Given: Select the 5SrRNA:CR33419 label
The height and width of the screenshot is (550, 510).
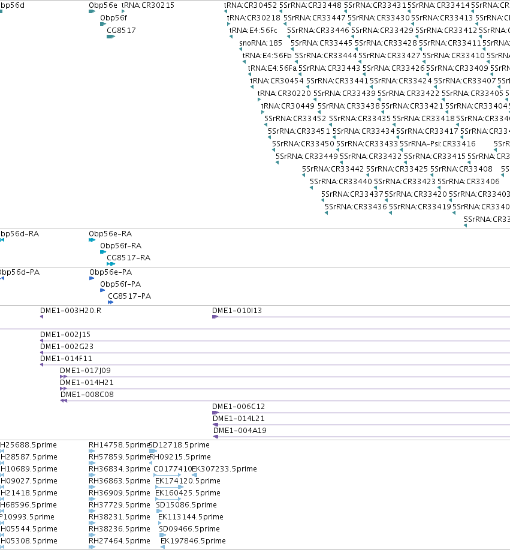Looking at the screenshot, I should 420,207.
